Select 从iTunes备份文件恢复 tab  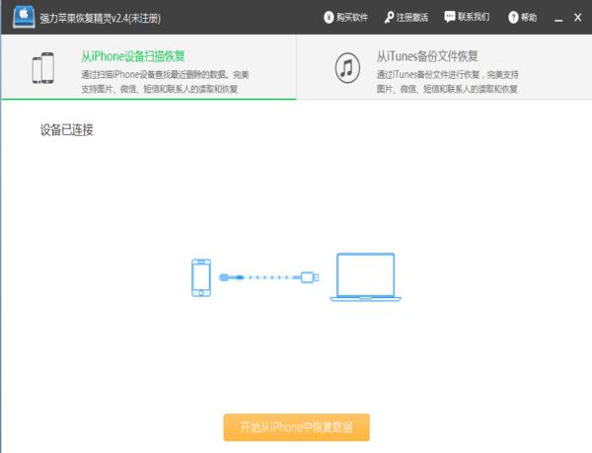tap(444, 67)
